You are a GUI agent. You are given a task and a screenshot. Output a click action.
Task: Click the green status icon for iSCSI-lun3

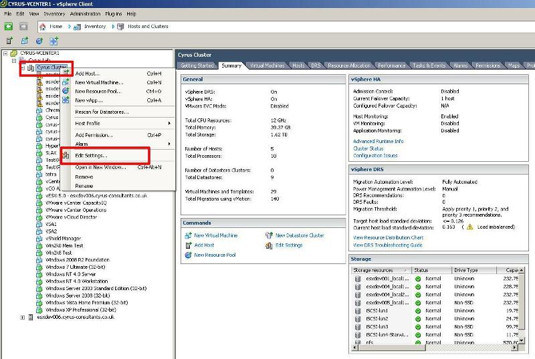(418, 327)
